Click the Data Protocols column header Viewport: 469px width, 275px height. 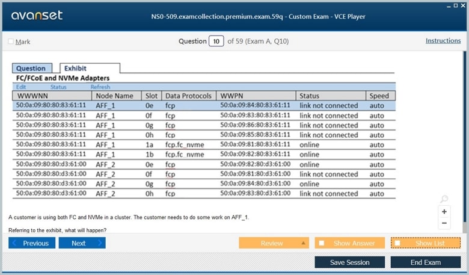pos(189,96)
